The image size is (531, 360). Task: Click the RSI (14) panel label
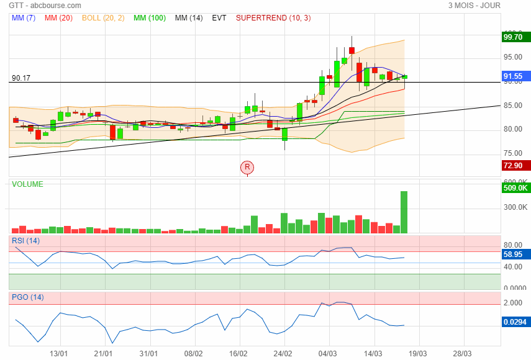[25, 241]
